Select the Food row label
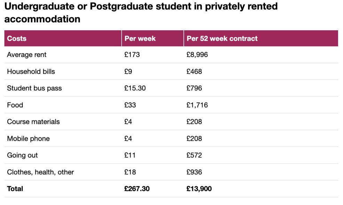The width and height of the screenshot is (343, 205). click(x=15, y=105)
